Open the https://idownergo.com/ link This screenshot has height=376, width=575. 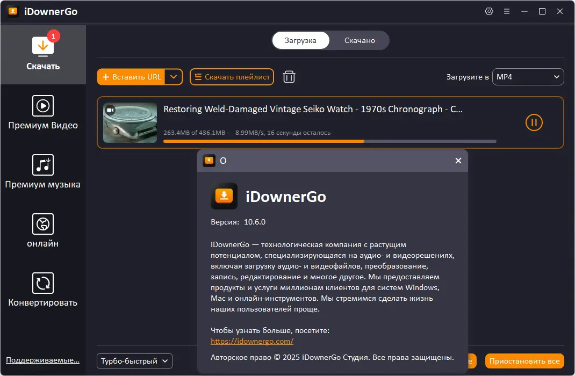click(252, 341)
